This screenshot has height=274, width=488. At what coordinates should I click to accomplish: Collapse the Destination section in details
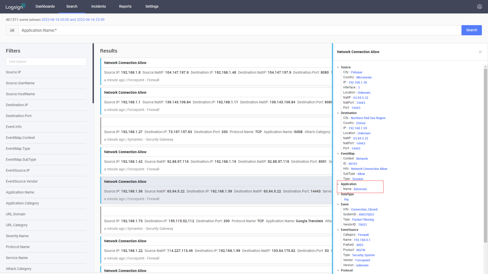pyautogui.click(x=338, y=113)
